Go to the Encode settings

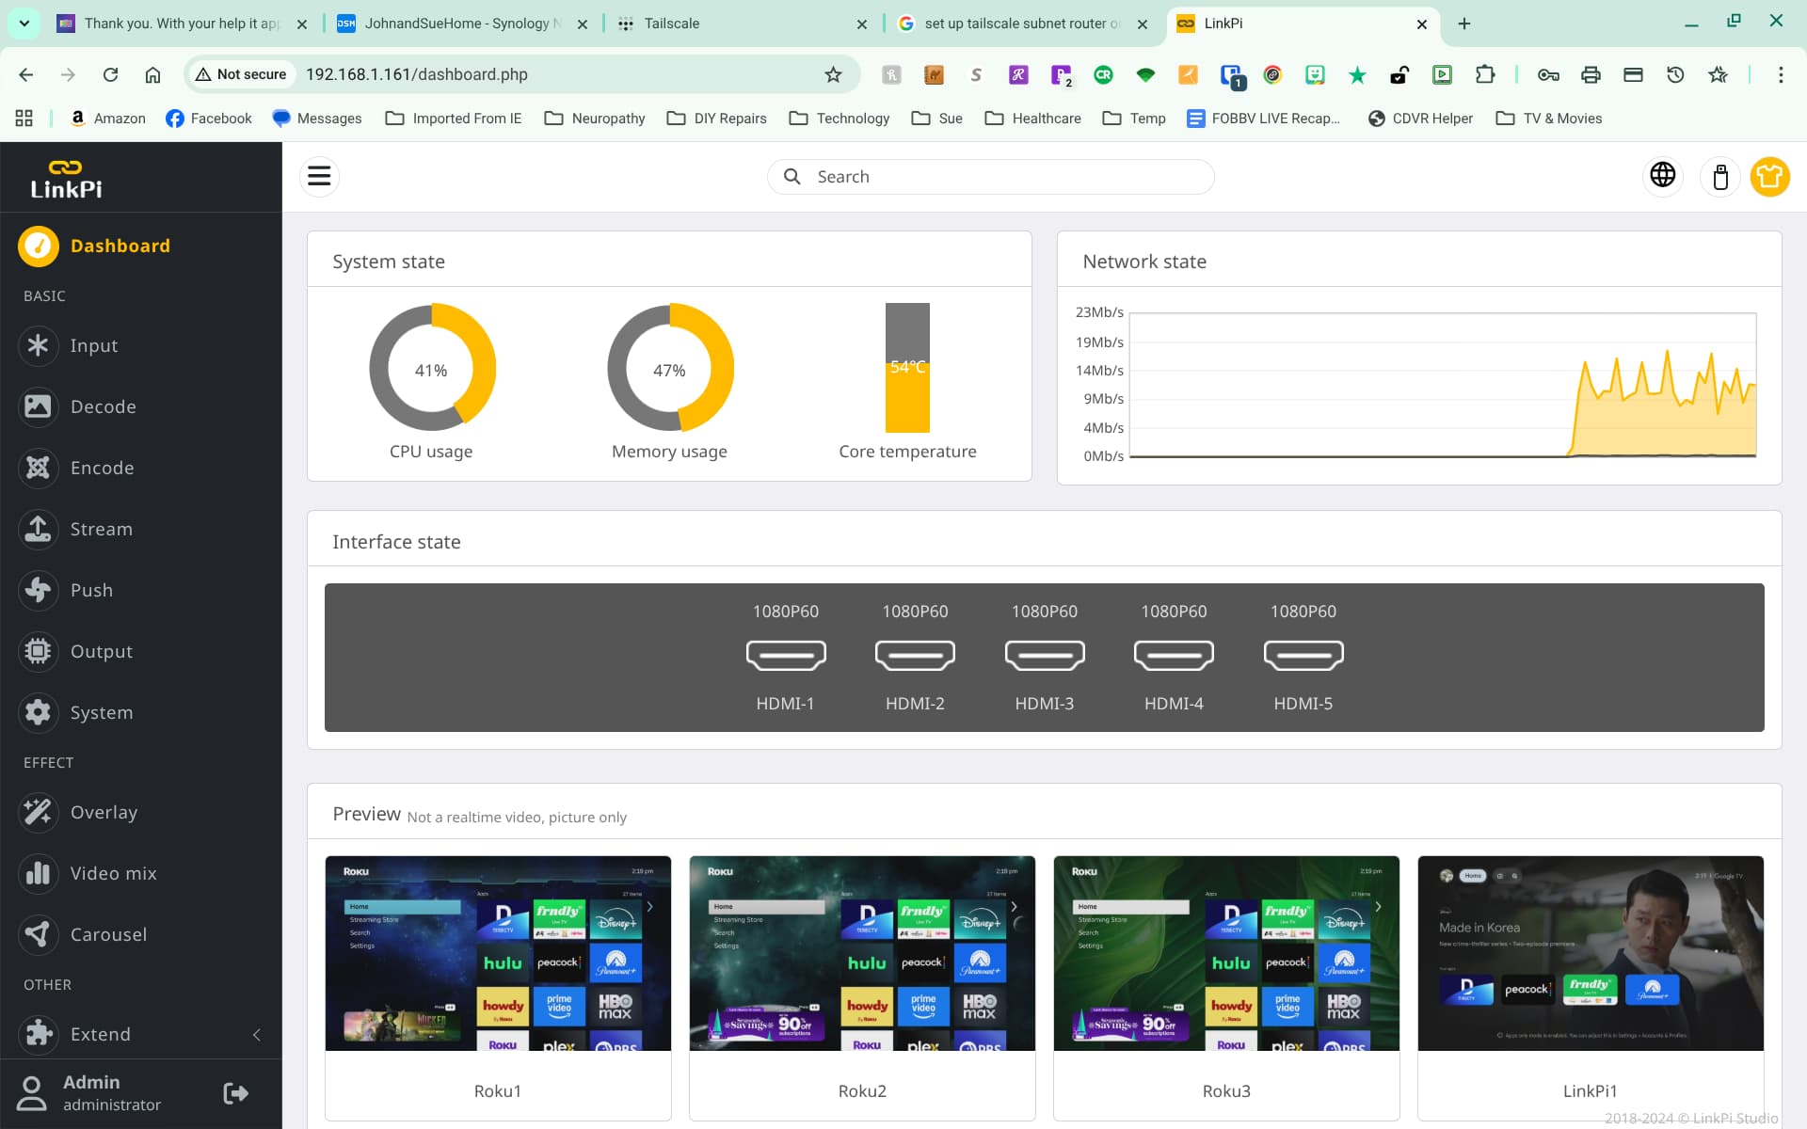pyautogui.click(x=102, y=468)
